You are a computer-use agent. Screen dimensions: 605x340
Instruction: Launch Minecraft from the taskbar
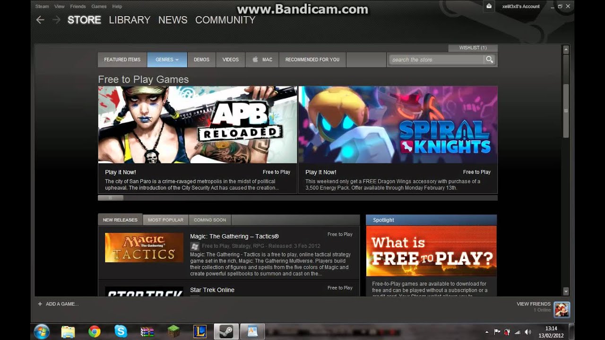tap(174, 331)
